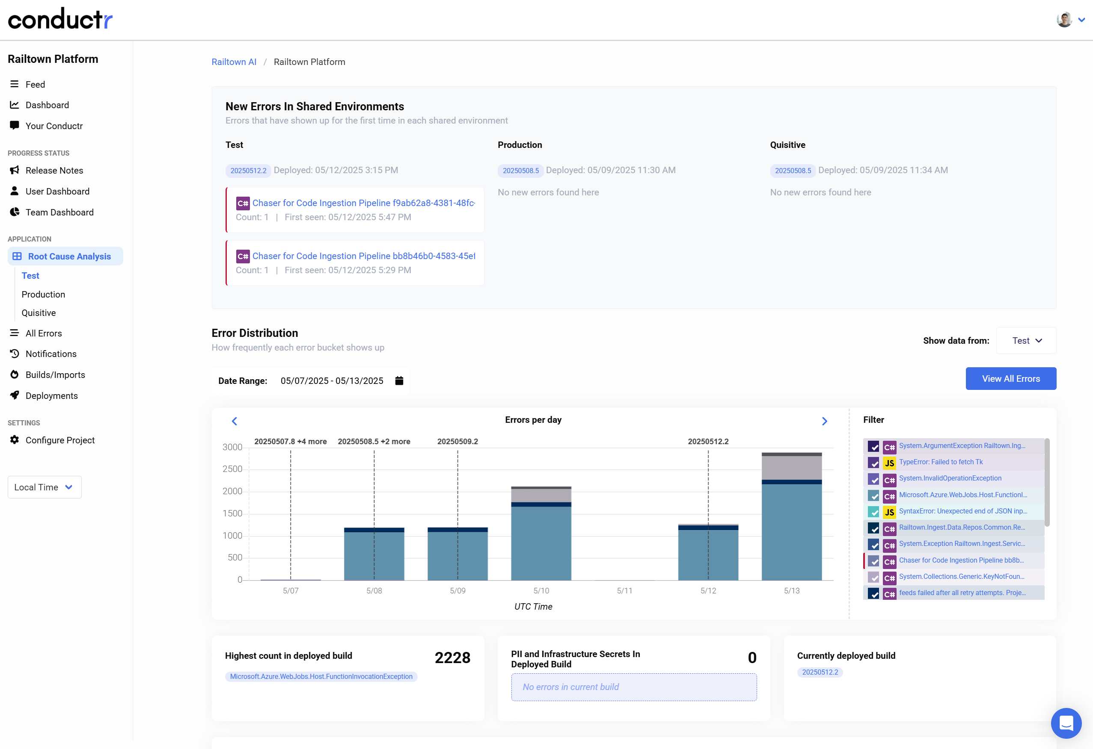The width and height of the screenshot is (1093, 749).
Task: Click the Configure Project gear icon
Action: coord(15,440)
